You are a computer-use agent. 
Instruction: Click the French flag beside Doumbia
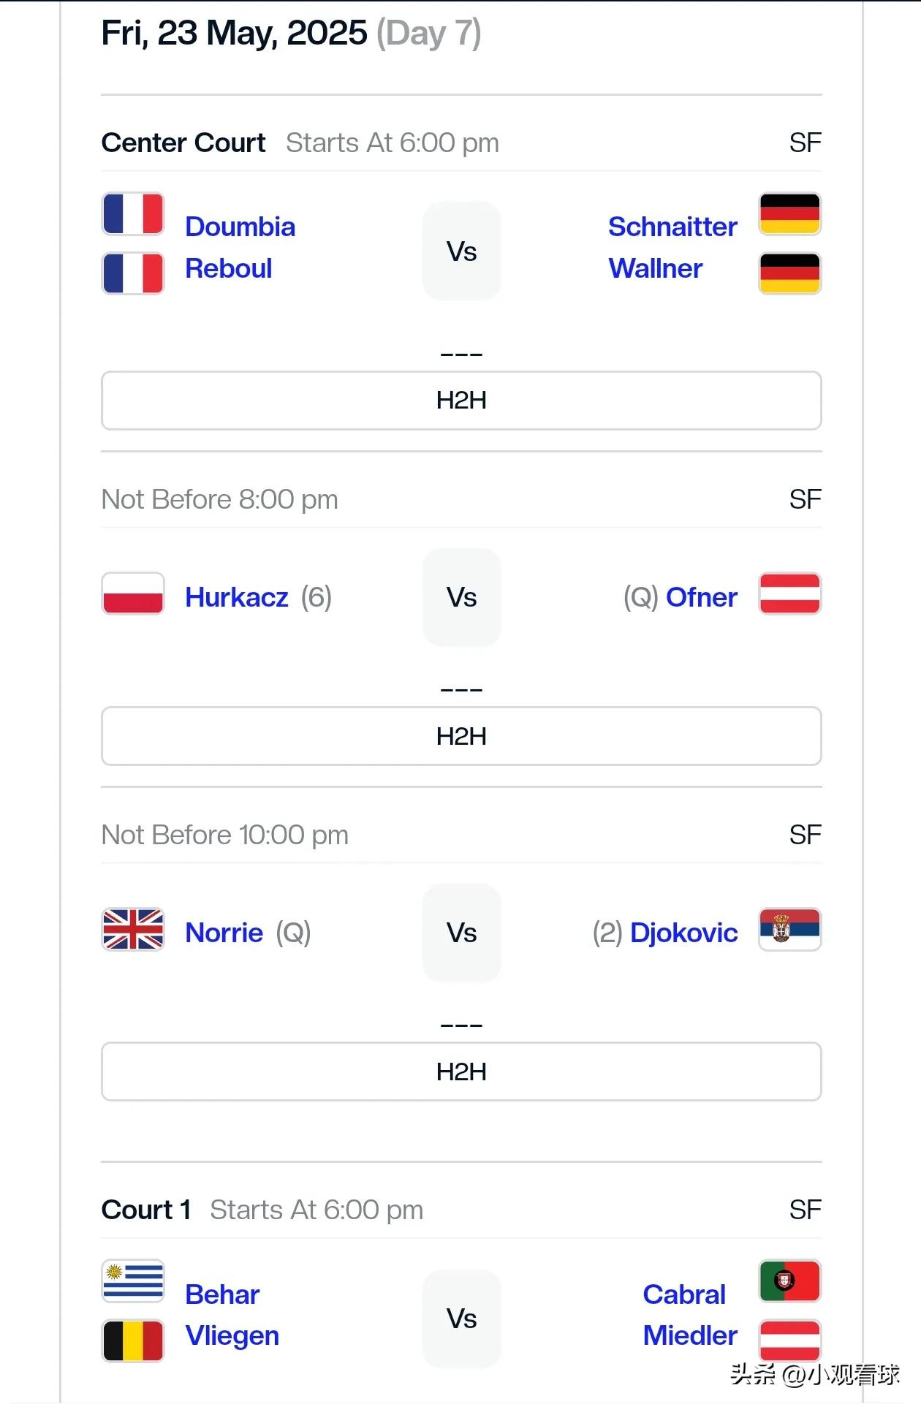click(132, 214)
